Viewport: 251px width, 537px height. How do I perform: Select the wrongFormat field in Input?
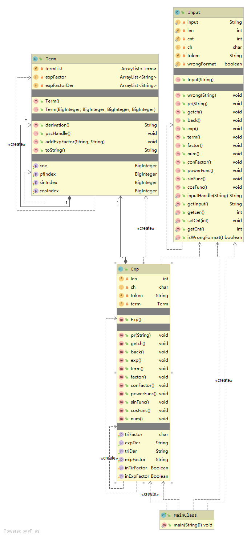209,64
